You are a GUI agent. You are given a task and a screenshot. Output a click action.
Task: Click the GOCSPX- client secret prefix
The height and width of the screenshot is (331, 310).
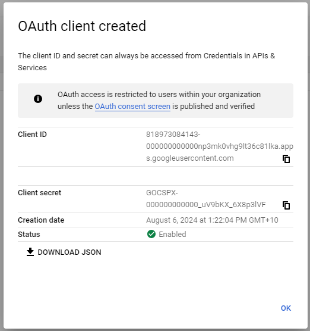click(x=162, y=193)
